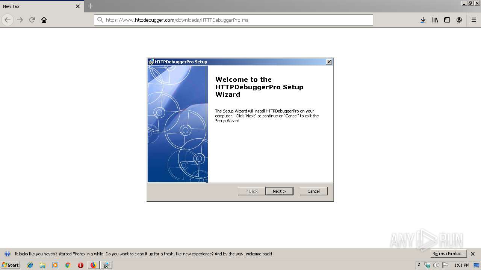Viewport: 481px width, 270px height.
Task: Close the New Tab tab
Action: [x=78, y=6]
